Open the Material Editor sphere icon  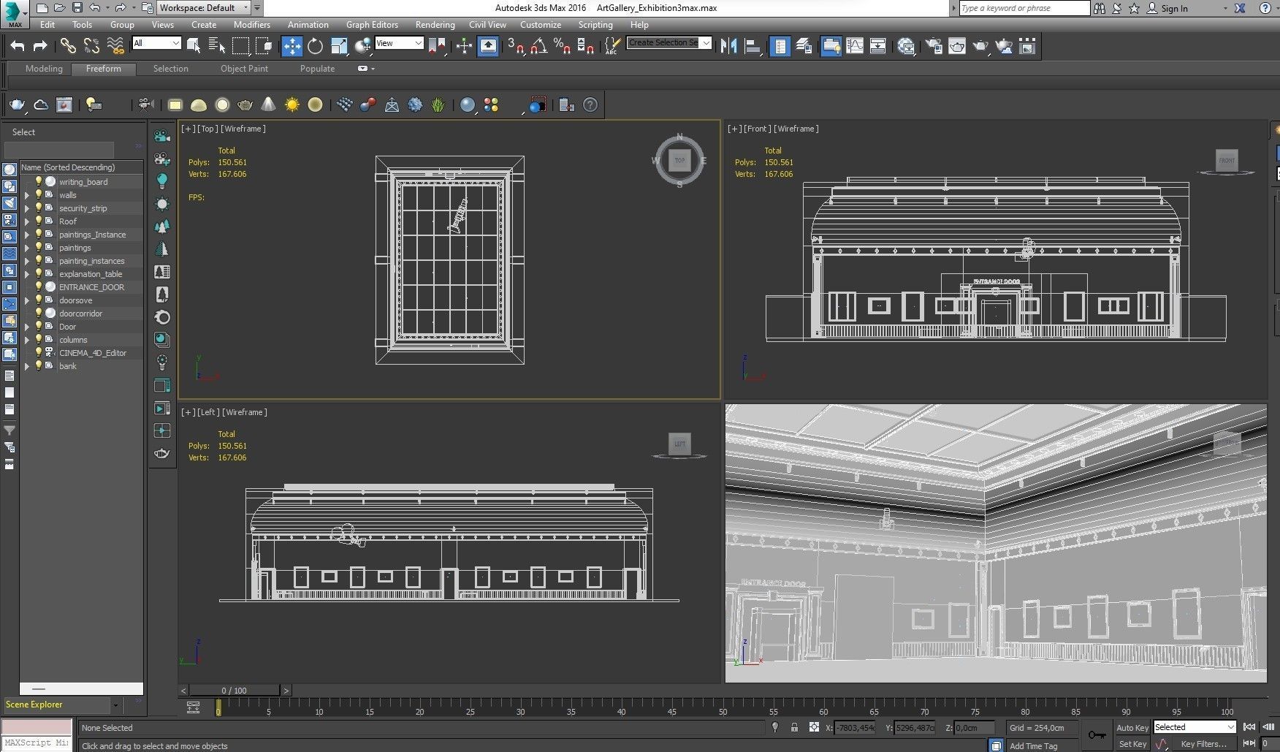pyautogui.click(x=906, y=46)
